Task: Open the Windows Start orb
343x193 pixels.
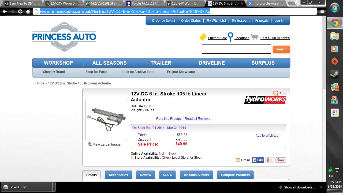Action: click(335, 8)
